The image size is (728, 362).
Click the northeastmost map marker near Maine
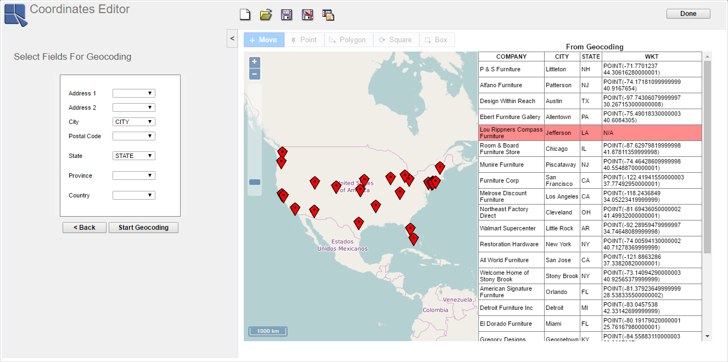click(440, 167)
